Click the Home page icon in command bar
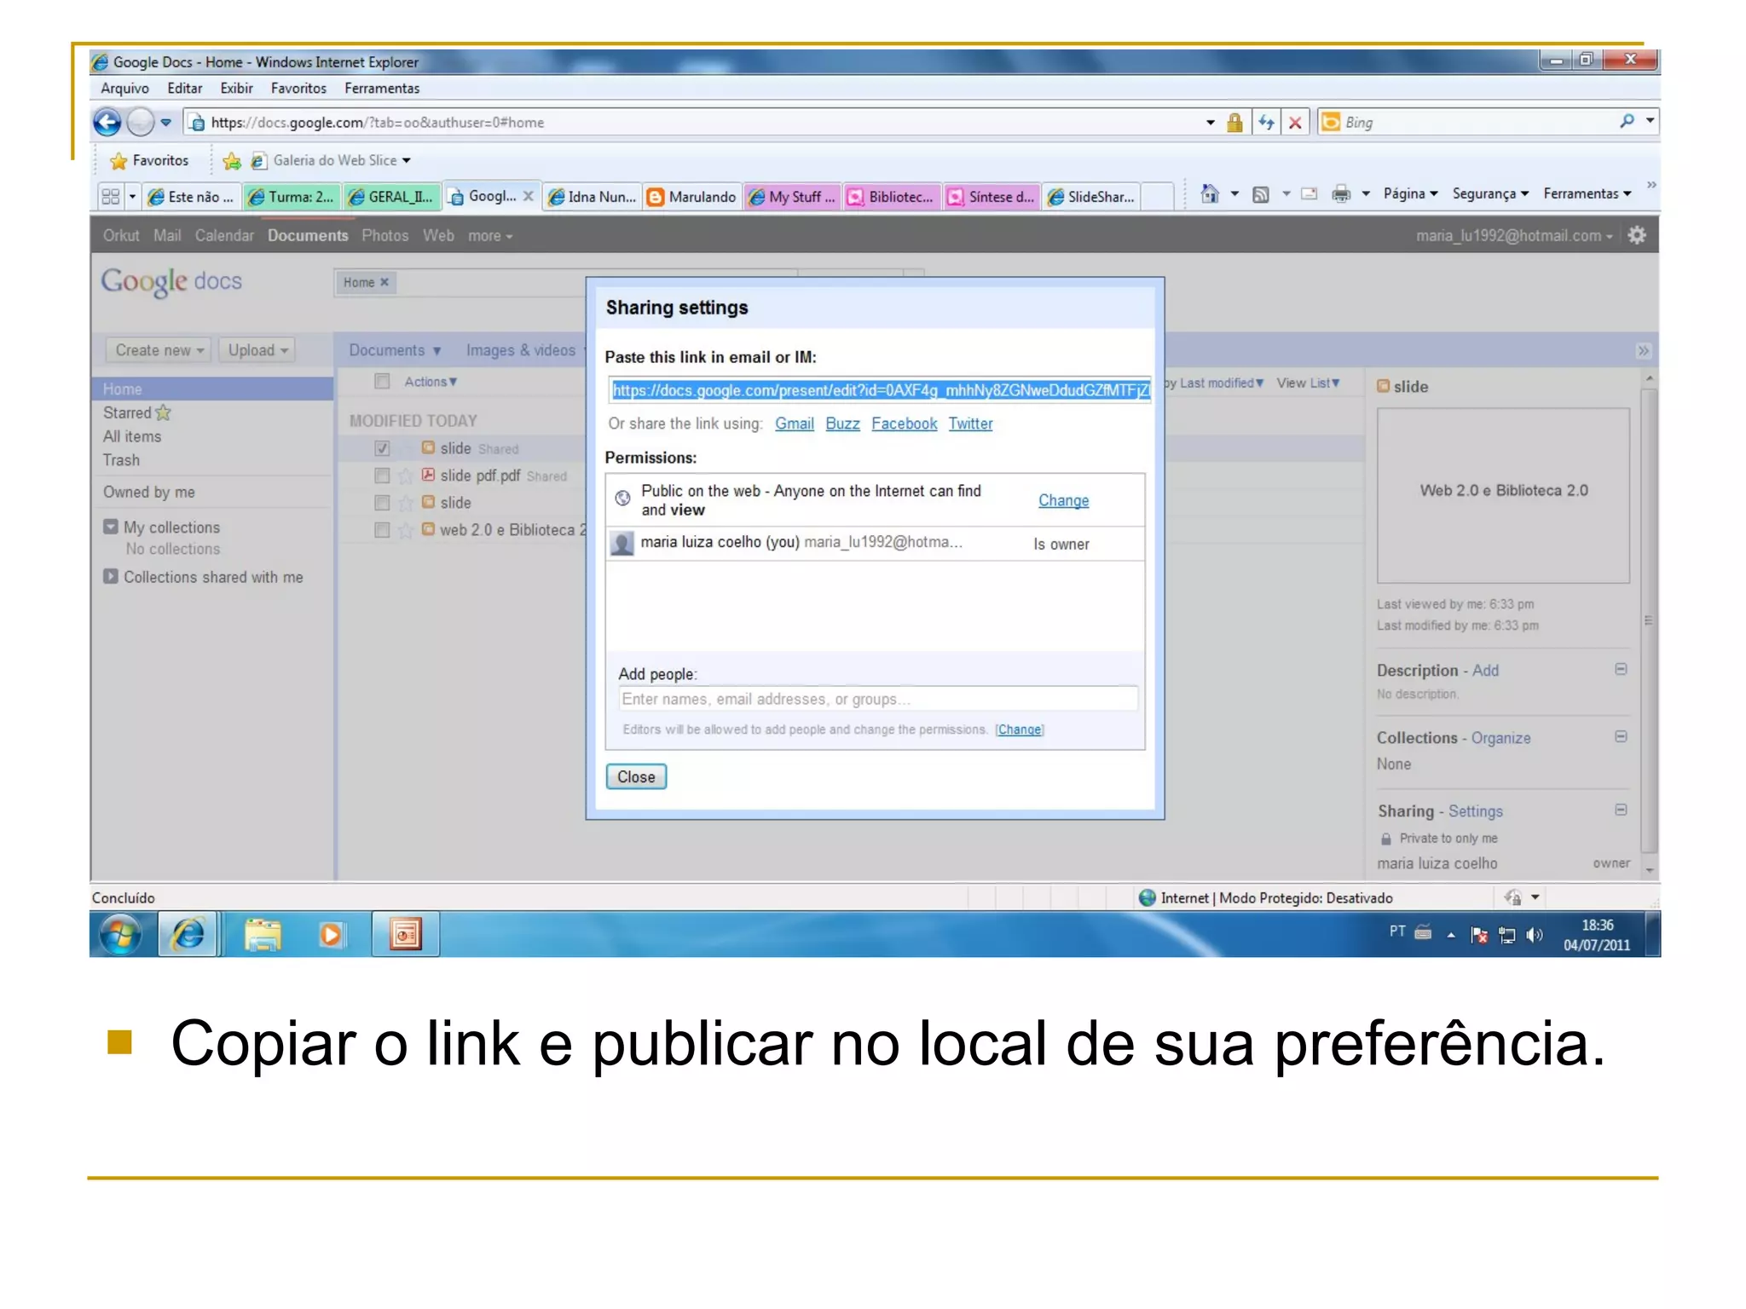1746x1309 pixels. pyautogui.click(x=1210, y=194)
